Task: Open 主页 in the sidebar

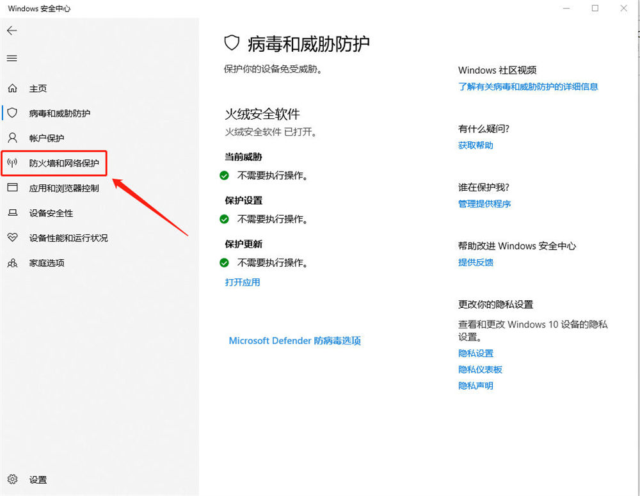Action: pyautogui.click(x=38, y=88)
